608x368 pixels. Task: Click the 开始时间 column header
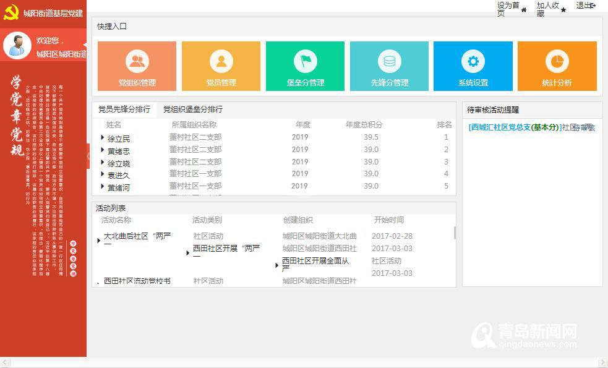(x=389, y=220)
